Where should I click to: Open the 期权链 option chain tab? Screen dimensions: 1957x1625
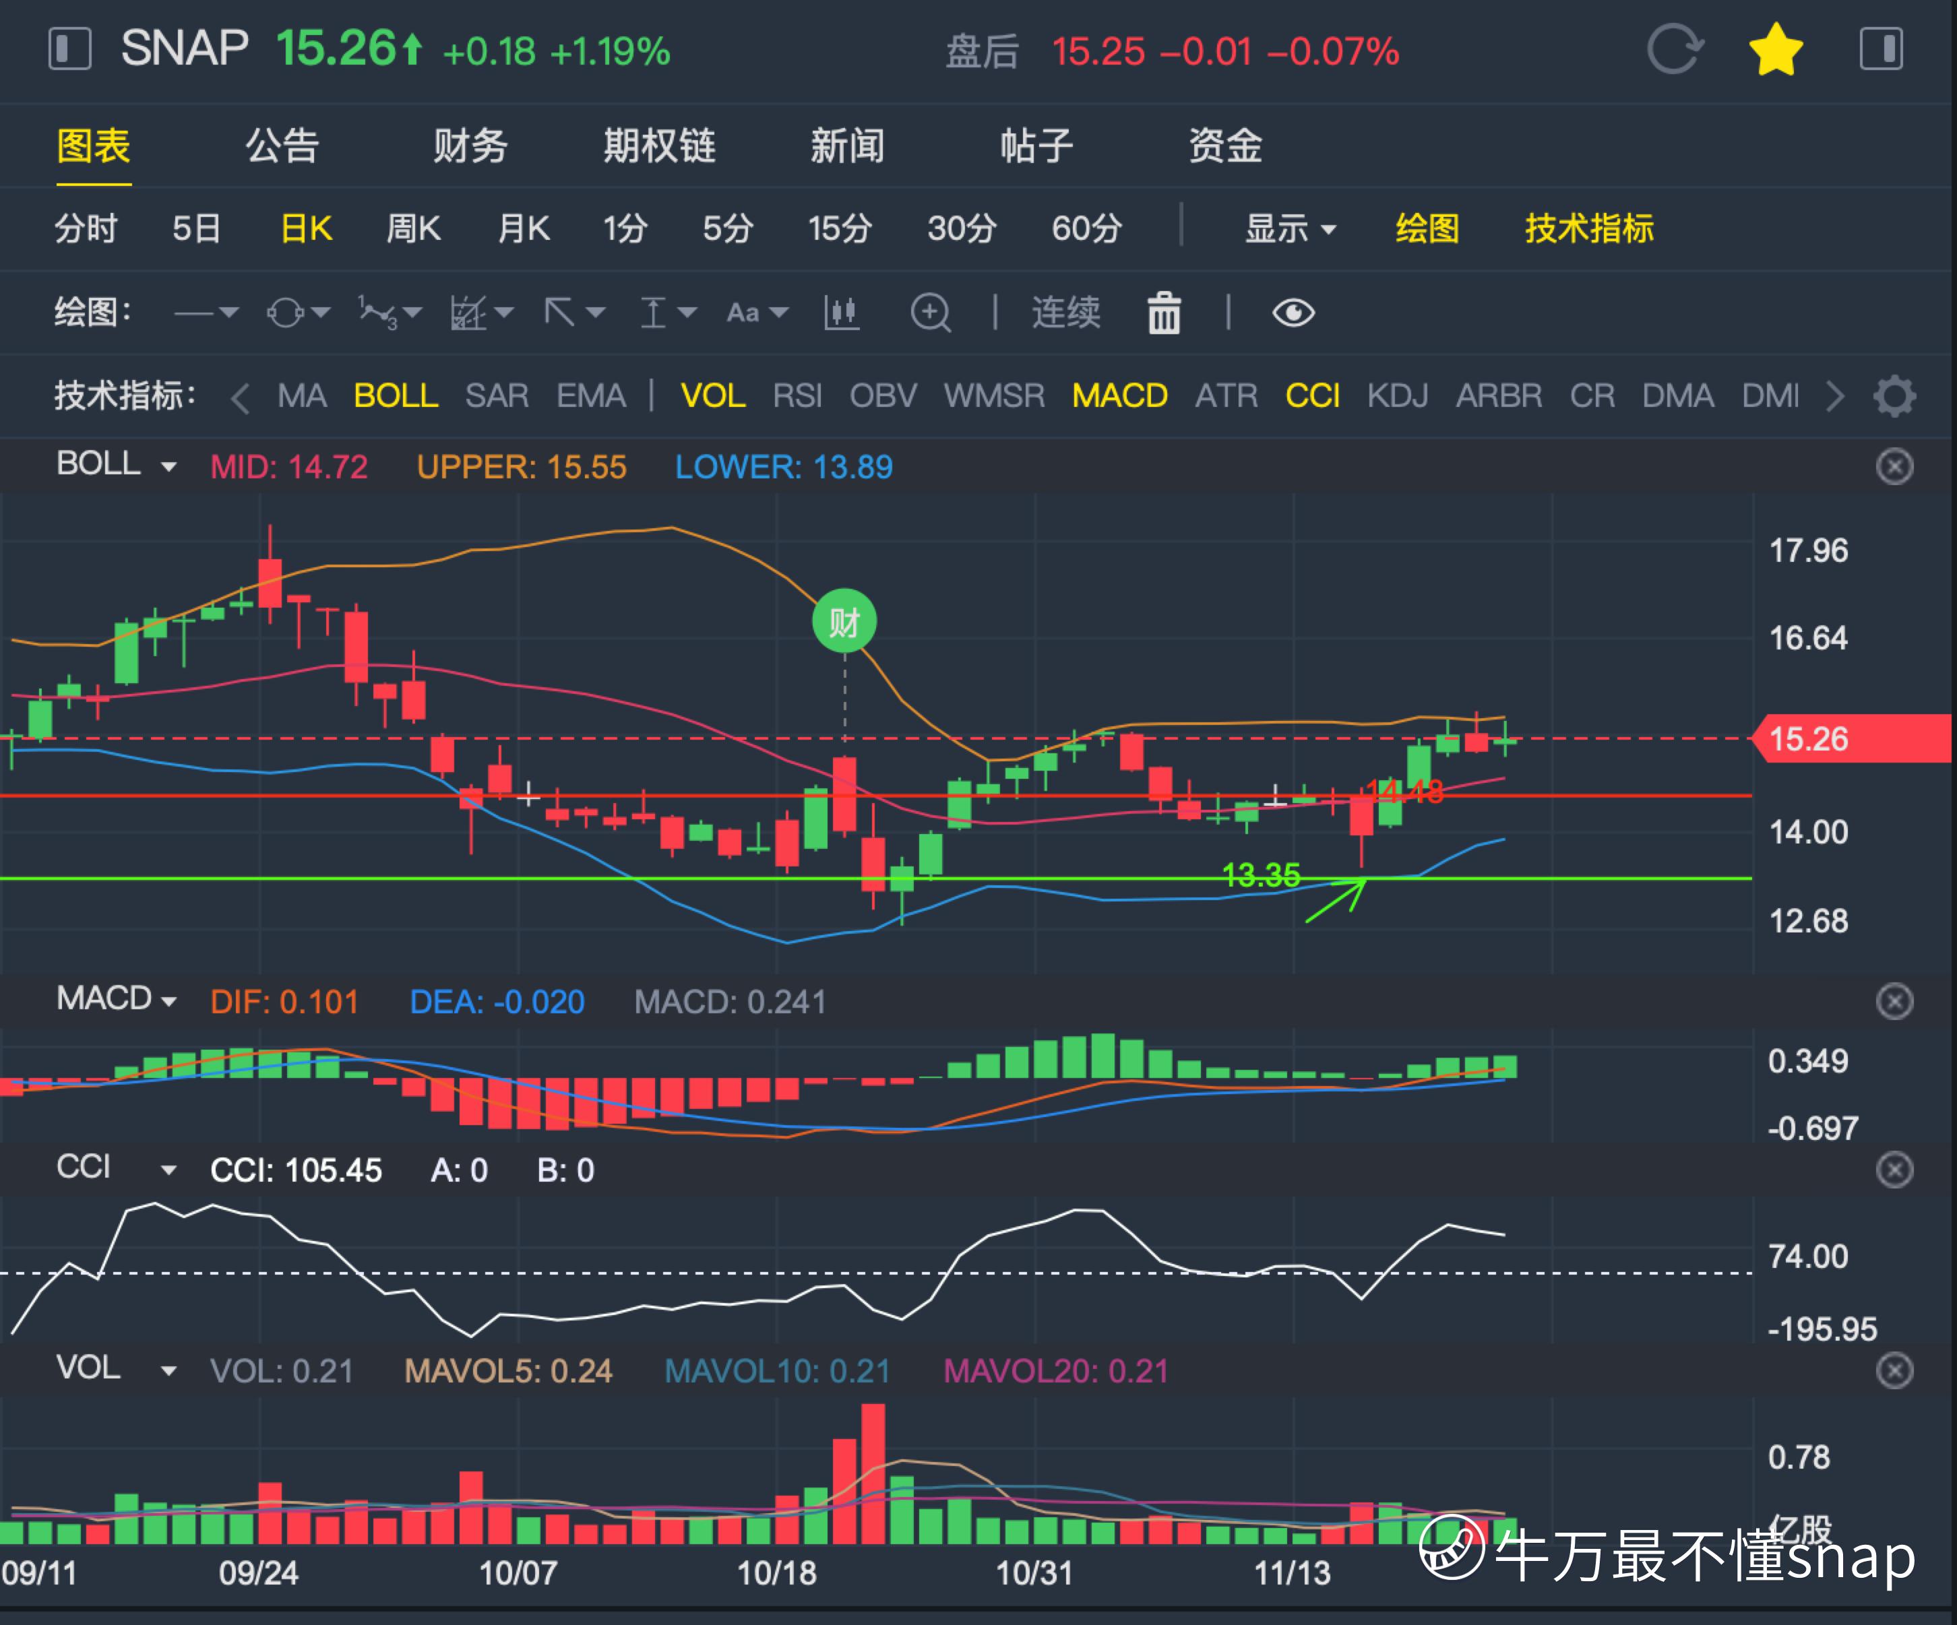coord(660,146)
